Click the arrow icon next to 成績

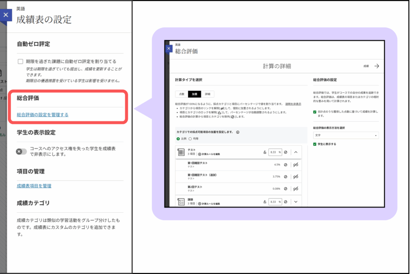click(x=376, y=66)
